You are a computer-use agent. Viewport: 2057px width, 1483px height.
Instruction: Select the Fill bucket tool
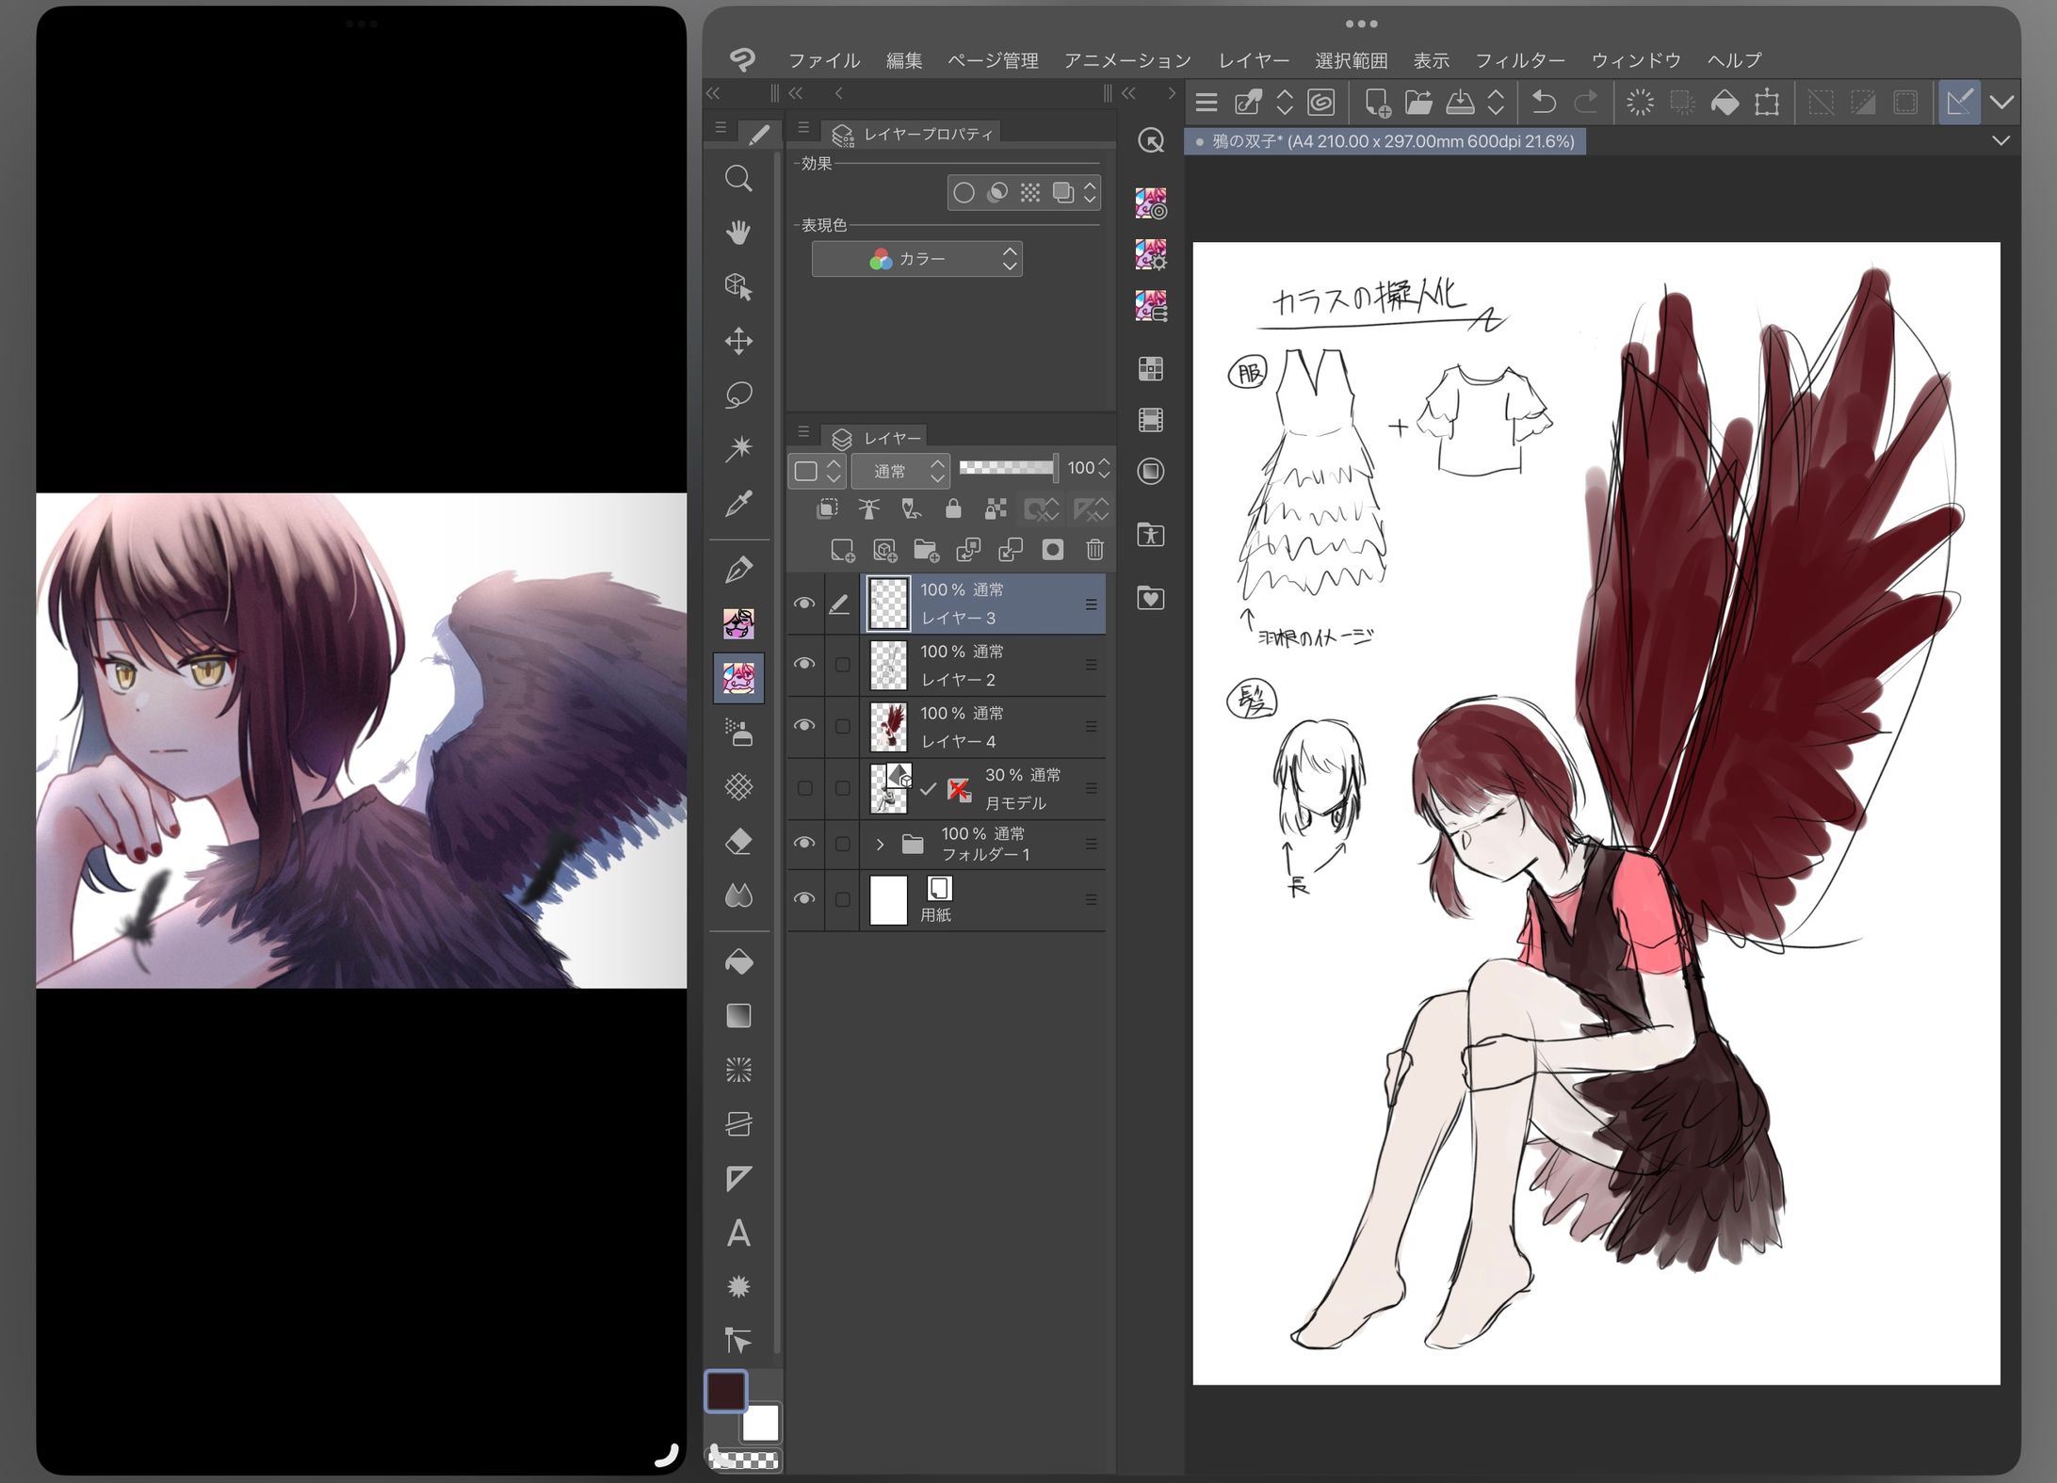click(x=738, y=961)
